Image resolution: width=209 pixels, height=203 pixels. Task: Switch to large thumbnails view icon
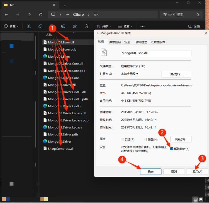[x=201, y=199]
